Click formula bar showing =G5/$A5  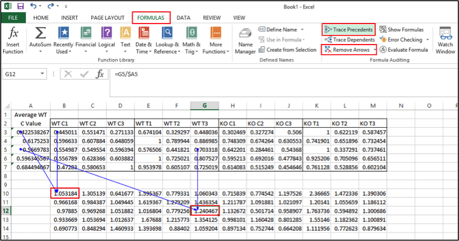point(283,83)
